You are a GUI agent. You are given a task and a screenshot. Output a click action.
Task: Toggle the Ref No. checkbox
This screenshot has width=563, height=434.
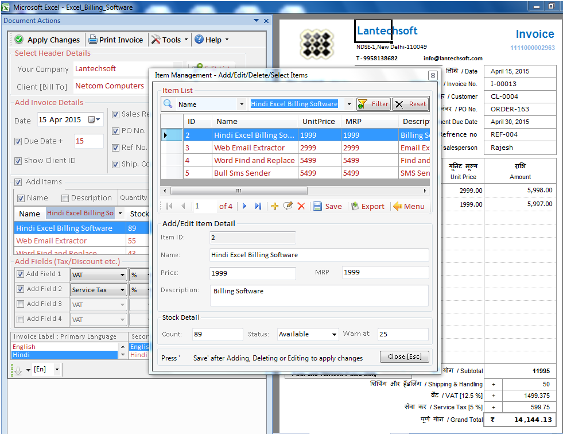click(x=115, y=148)
